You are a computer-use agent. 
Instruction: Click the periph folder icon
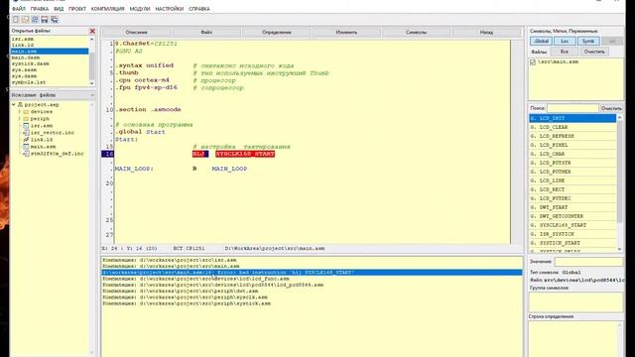pos(26,119)
